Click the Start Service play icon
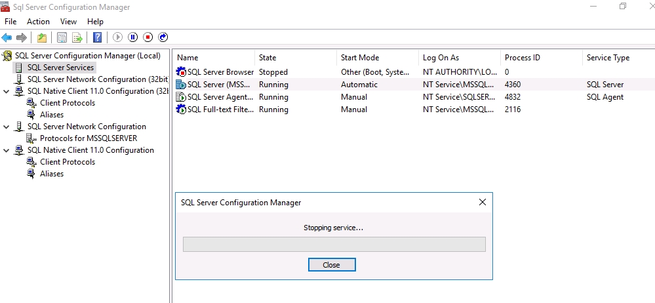The width and height of the screenshot is (655, 303). pos(118,37)
